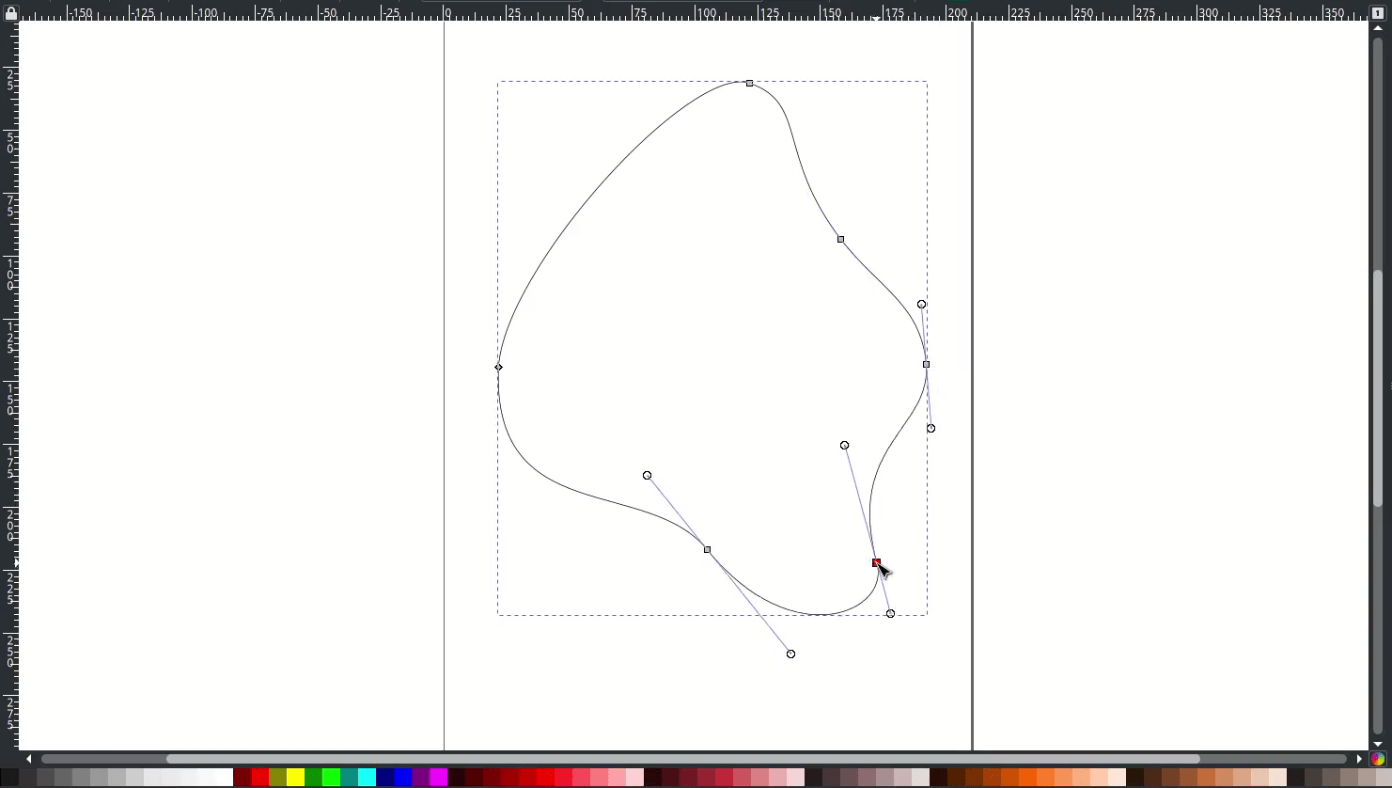Click a circular control handle endpoint
Viewport: 1392px width, 788px height.
tap(647, 475)
